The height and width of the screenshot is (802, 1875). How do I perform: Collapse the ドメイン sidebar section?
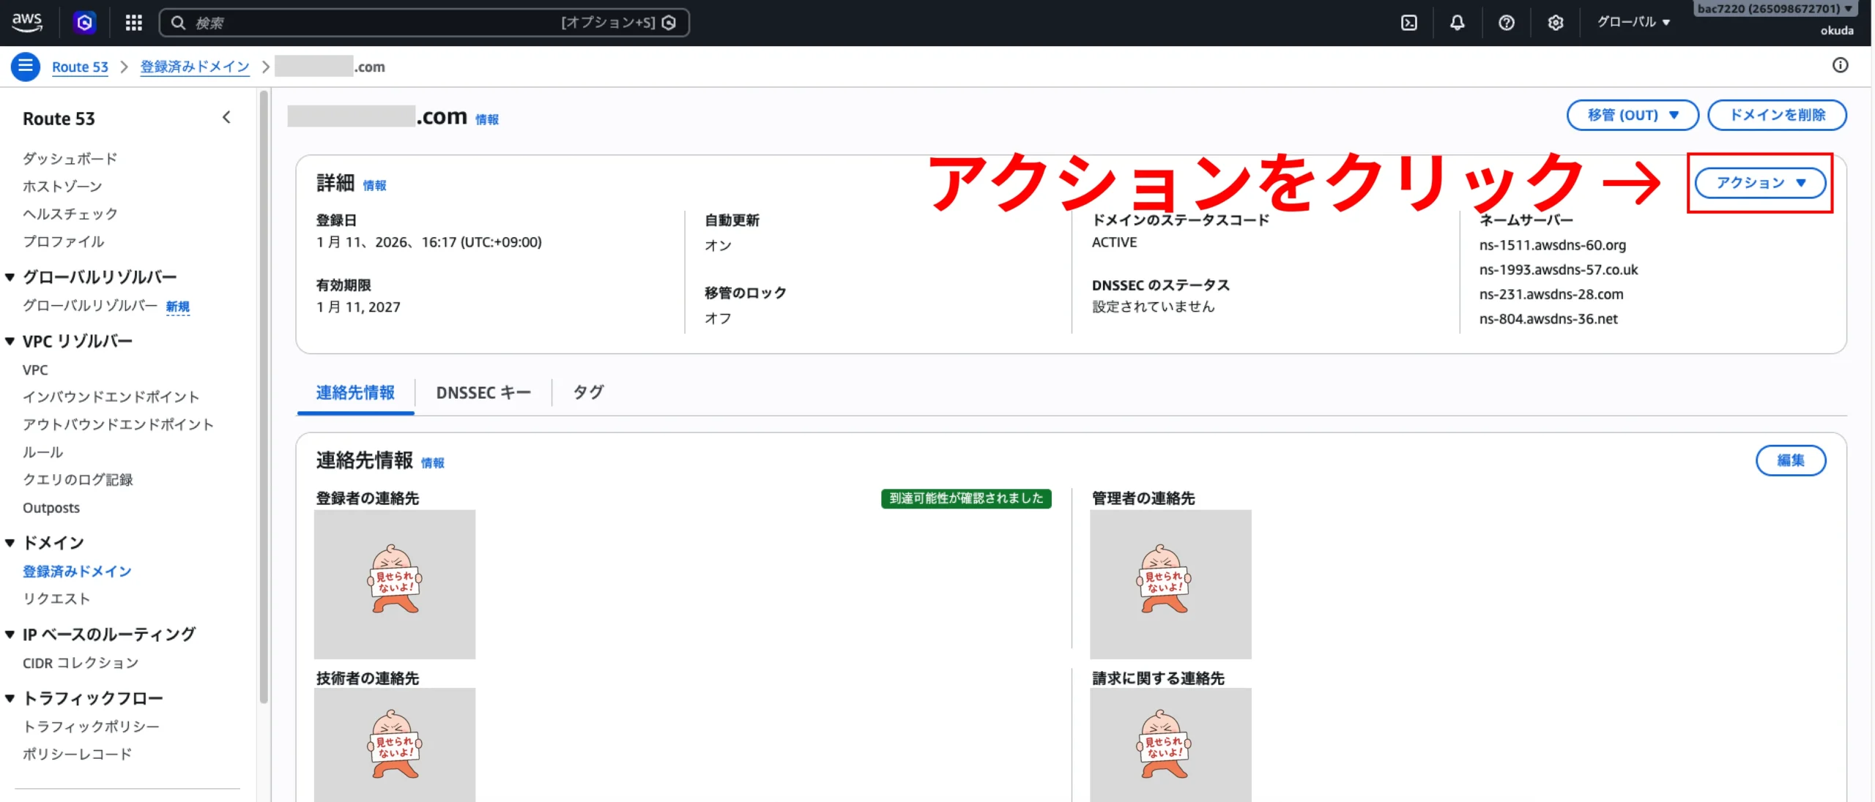pyautogui.click(x=10, y=543)
